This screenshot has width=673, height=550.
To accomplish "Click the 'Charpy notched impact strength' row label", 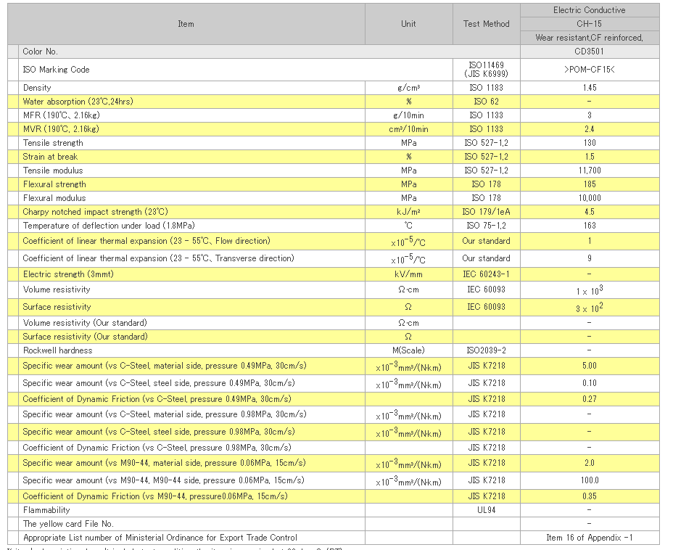I will pyautogui.click(x=95, y=212).
